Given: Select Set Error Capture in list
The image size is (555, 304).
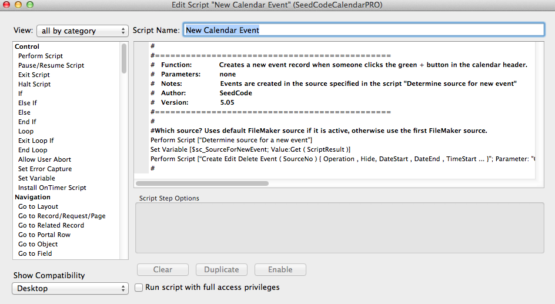Looking at the screenshot, I should click(45, 169).
